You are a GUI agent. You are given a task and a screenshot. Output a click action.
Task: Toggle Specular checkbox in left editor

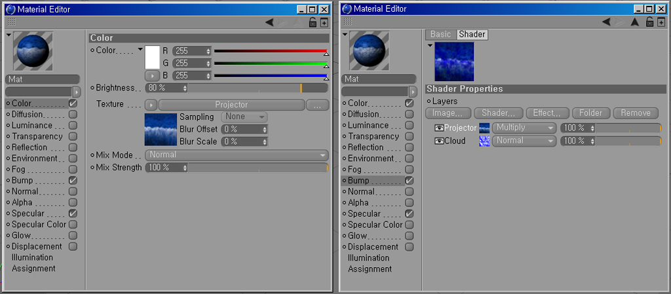[x=73, y=213]
